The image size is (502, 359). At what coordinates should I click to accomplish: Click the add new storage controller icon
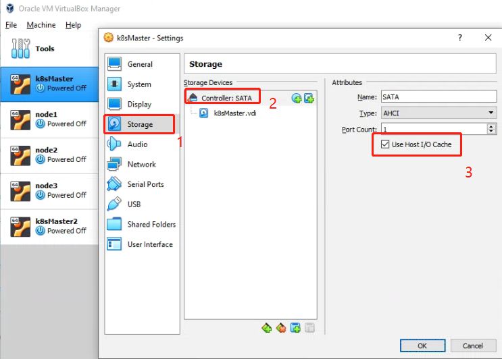pos(266,328)
